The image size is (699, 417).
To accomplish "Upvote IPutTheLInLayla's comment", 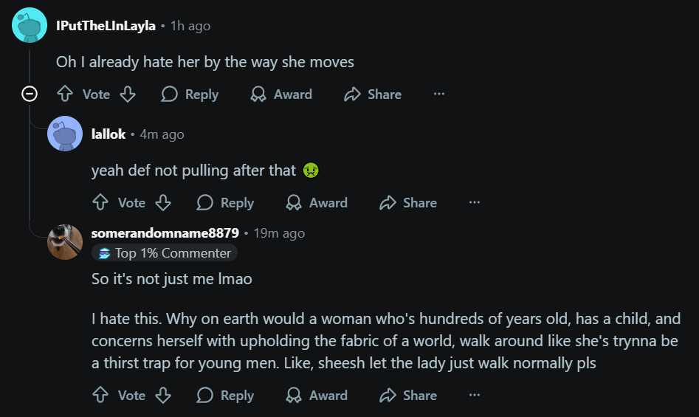I will tap(66, 94).
